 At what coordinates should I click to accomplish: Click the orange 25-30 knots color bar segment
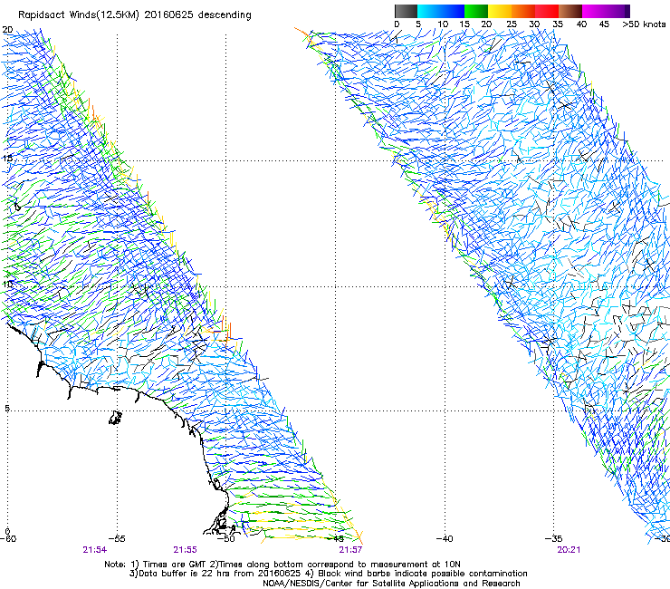pyautogui.click(x=523, y=11)
